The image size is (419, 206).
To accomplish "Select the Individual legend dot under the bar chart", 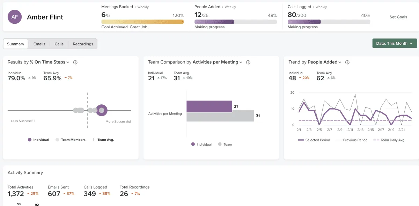I will point(192,144).
